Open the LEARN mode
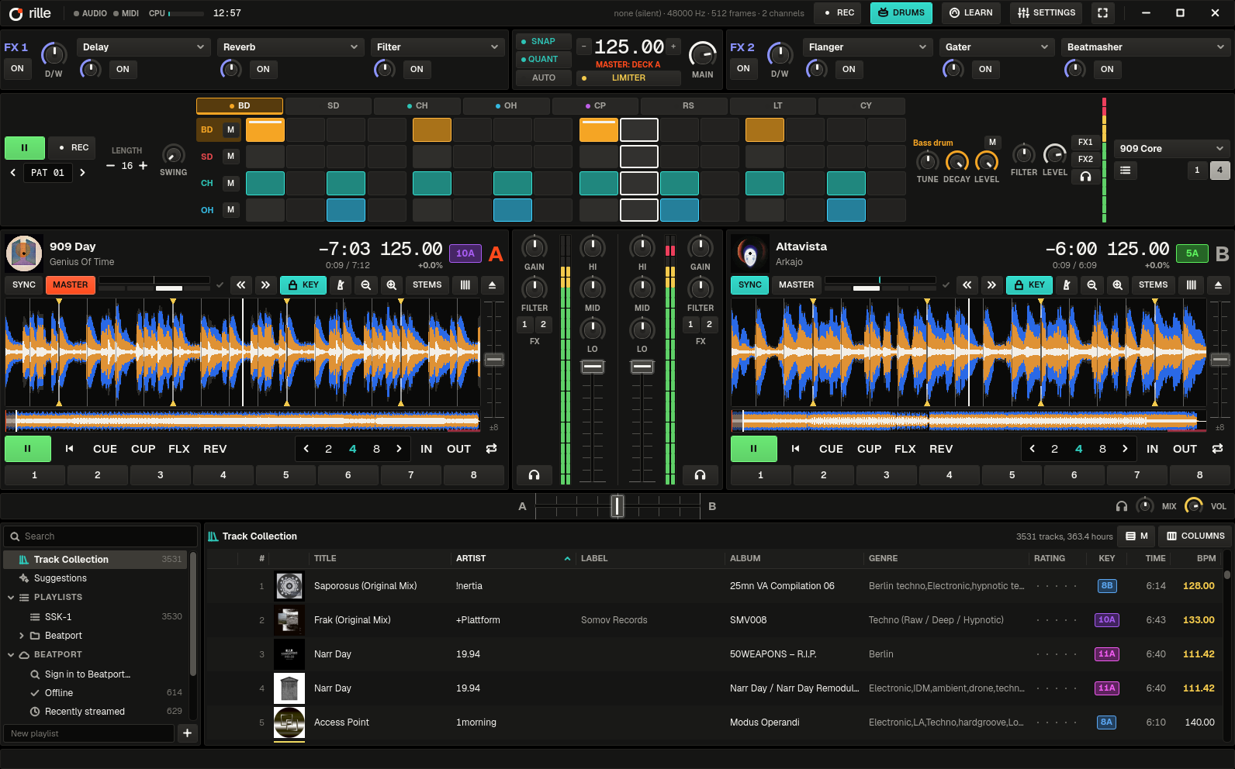 click(x=971, y=13)
